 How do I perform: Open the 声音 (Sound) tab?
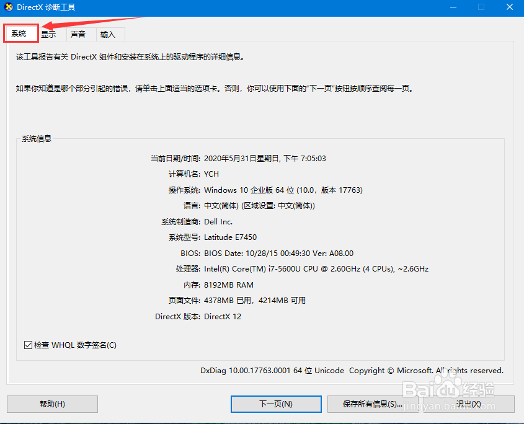79,34
